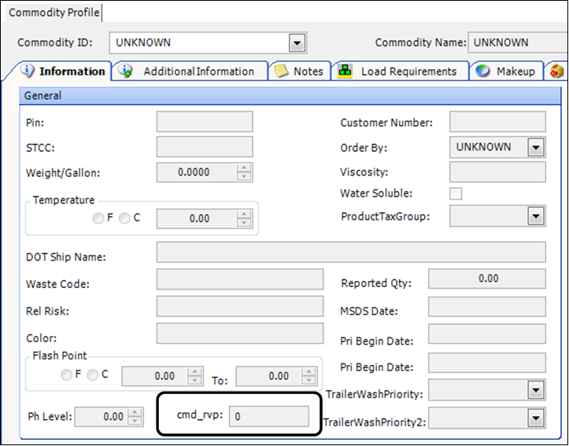
Task: Click the Pin input field
Action: pos(205,122)
